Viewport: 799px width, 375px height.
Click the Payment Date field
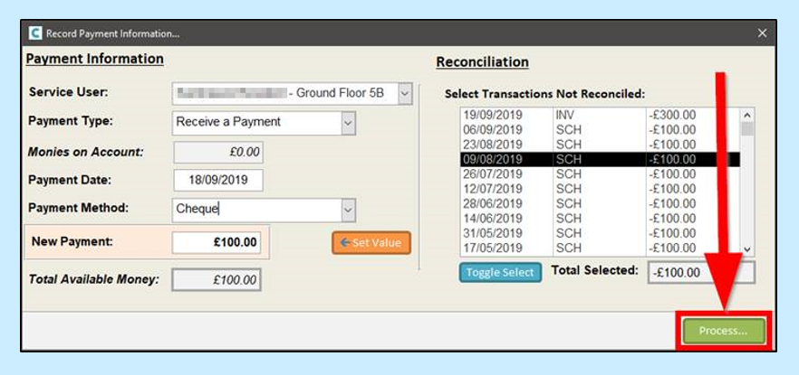click(218, 181)
